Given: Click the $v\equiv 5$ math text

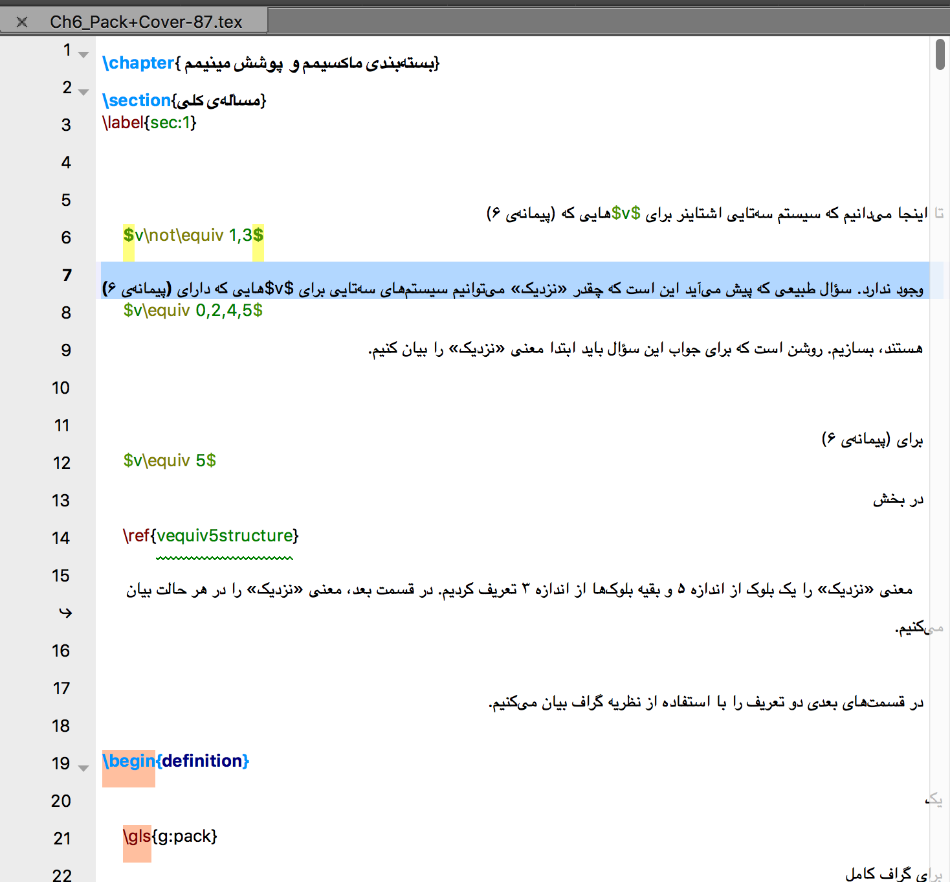Looking at the screenshot, I should click(x=170, y=460).
